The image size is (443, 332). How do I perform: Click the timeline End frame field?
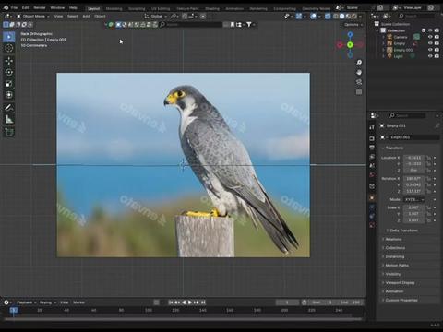[350, 302]
